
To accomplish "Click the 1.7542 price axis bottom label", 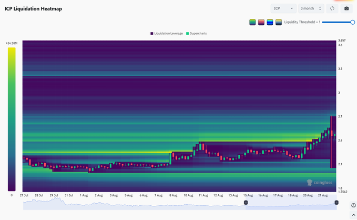I will click(x=343, y=192).
